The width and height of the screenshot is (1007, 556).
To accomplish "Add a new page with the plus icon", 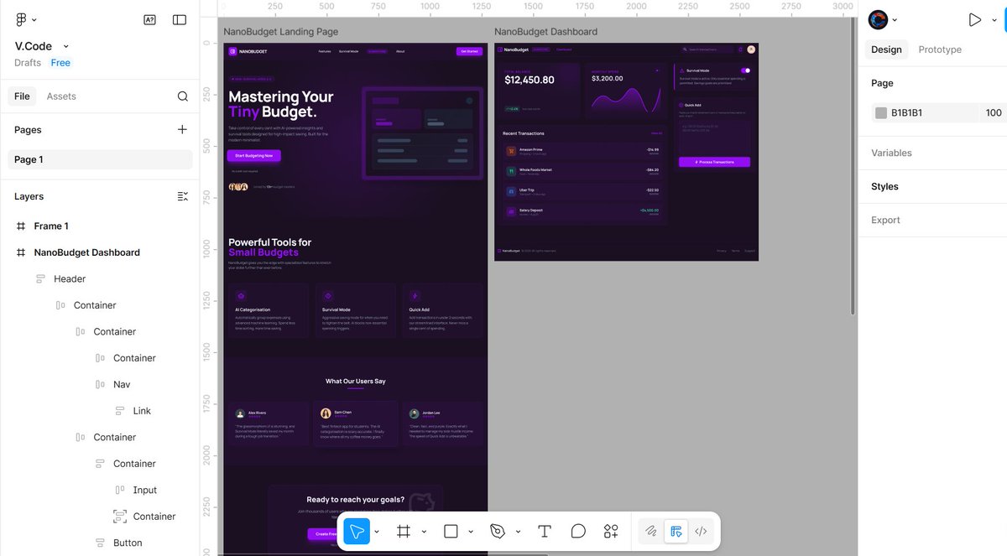I will 183,129.
